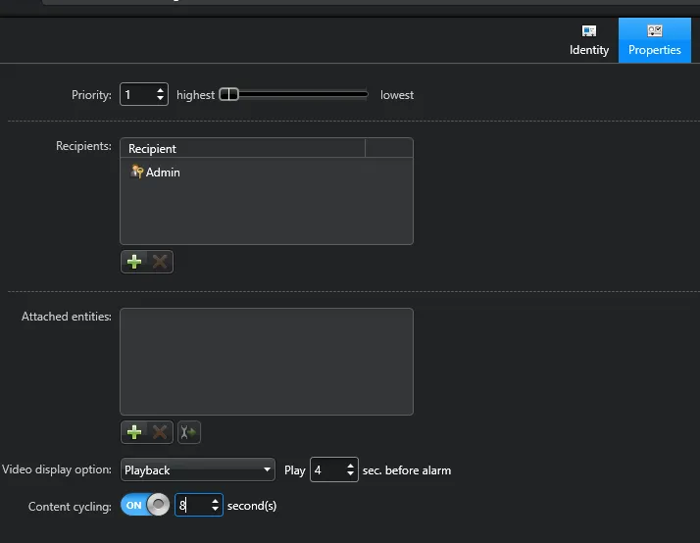This screenshot has height=543, width=700.
Task: Increase Priority with the up arrow
Action: coord(160,90)
